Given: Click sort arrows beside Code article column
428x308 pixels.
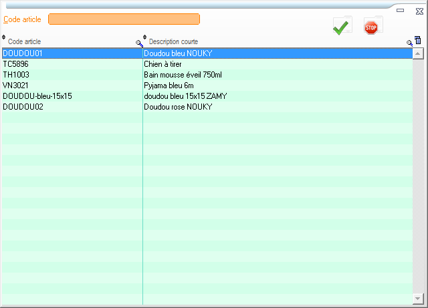Looking at the screenshot, I should [x=4, y=37].
